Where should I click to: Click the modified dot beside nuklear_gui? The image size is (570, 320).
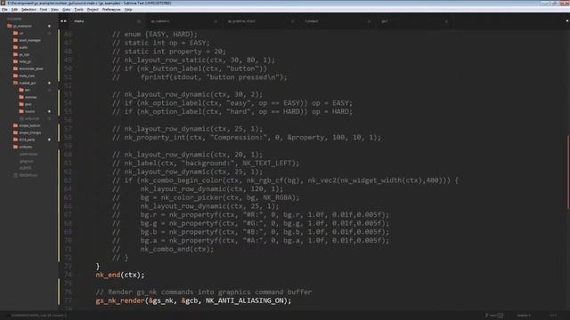tap(49, 83)
